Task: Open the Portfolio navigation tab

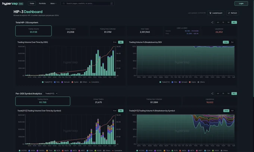Action: [42, 3]
